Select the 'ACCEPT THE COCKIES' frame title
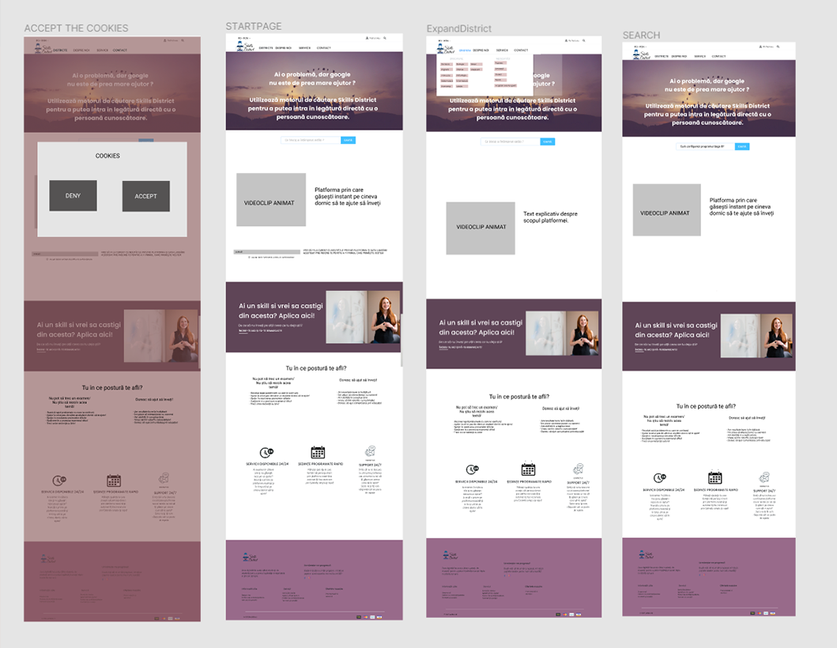 coord(76,28)
